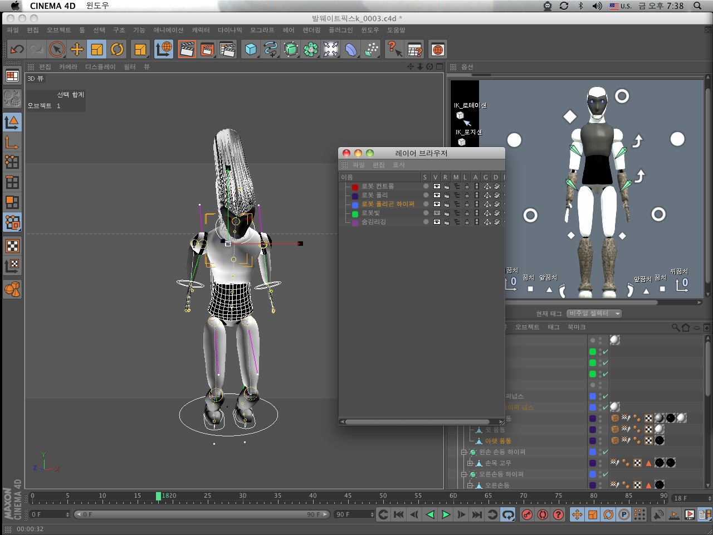Viewport: 713px width, 535px height.
Task: Open the 파일 menu in main menu bar
Action: tap(13, 30)
